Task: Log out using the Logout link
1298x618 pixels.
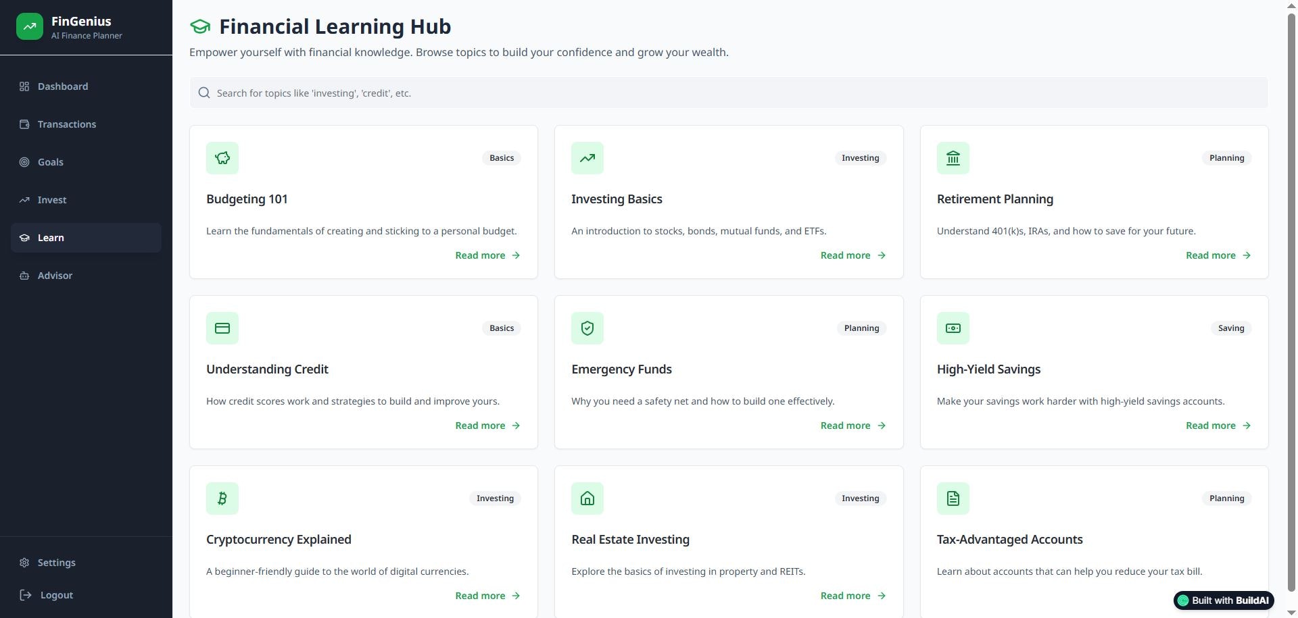Action: 86,595
